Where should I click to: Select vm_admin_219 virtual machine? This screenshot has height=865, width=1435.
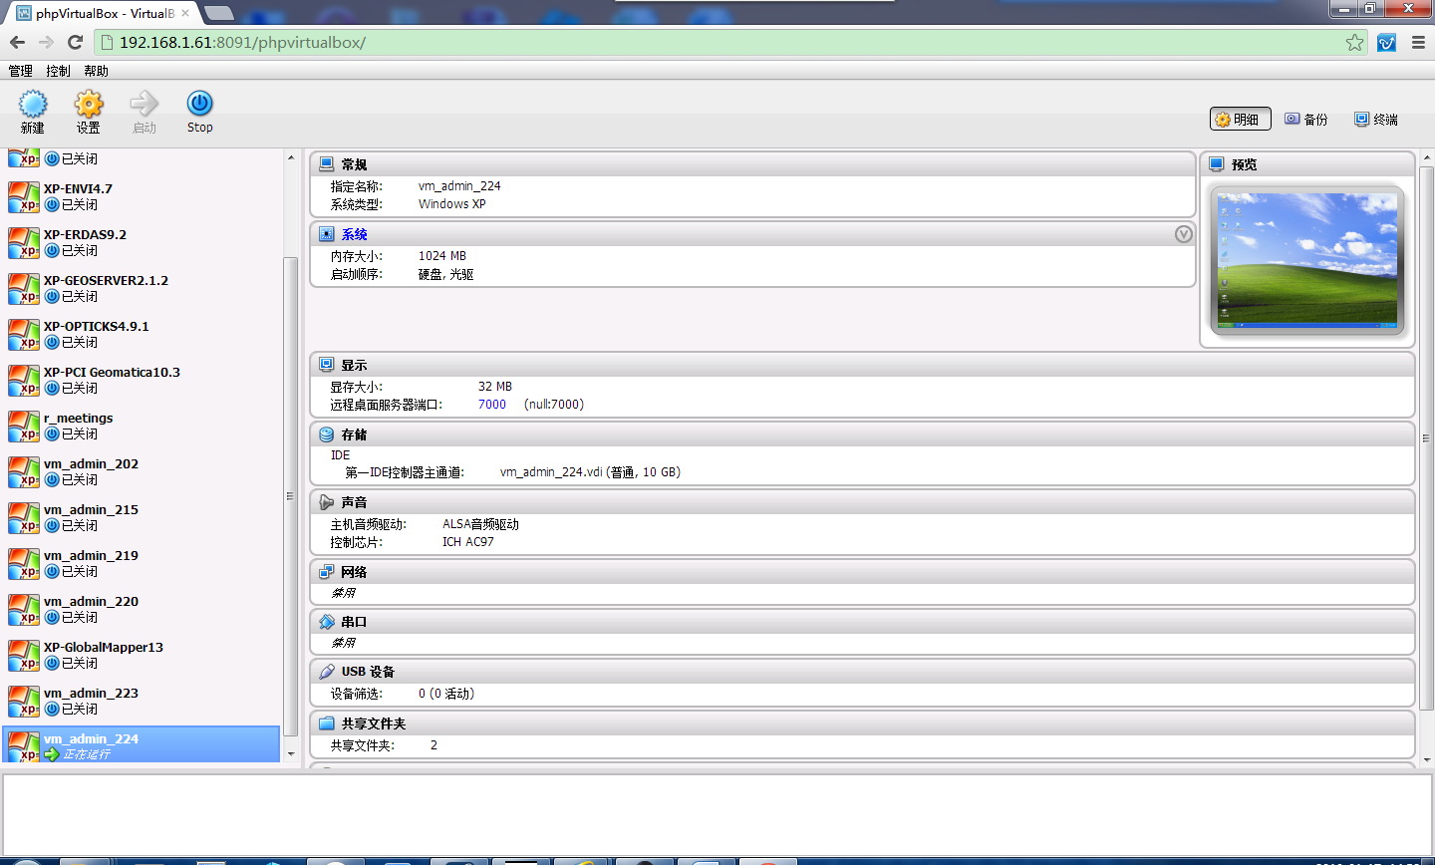pyautogui.click(x=142, y=564)
